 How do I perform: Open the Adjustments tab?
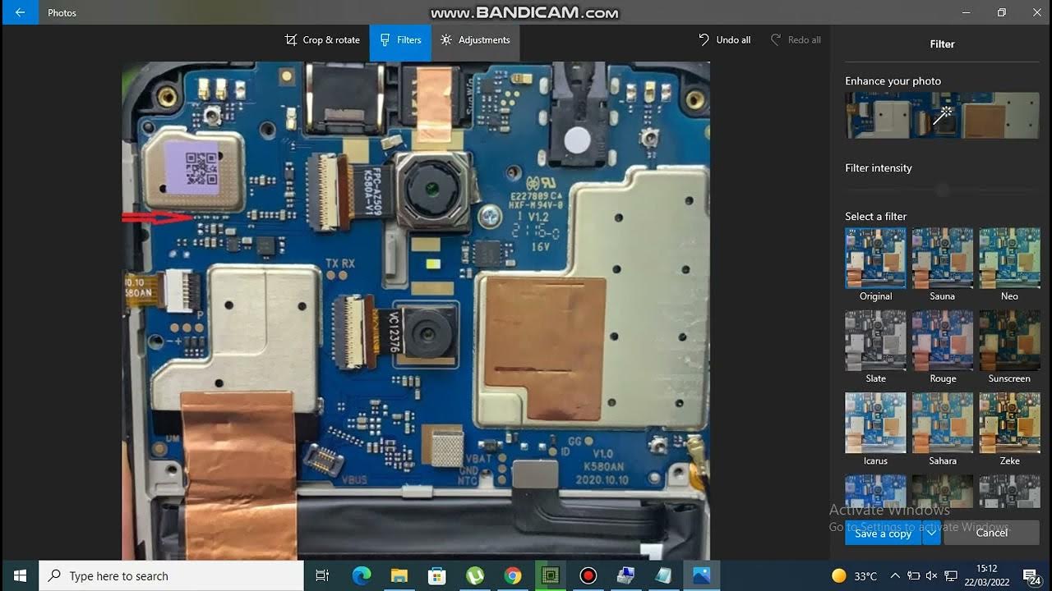point(475,40)
